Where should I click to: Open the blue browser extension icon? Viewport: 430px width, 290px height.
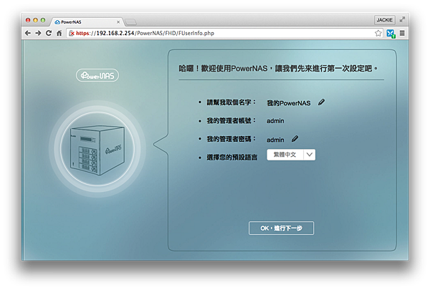coord(391,34)
